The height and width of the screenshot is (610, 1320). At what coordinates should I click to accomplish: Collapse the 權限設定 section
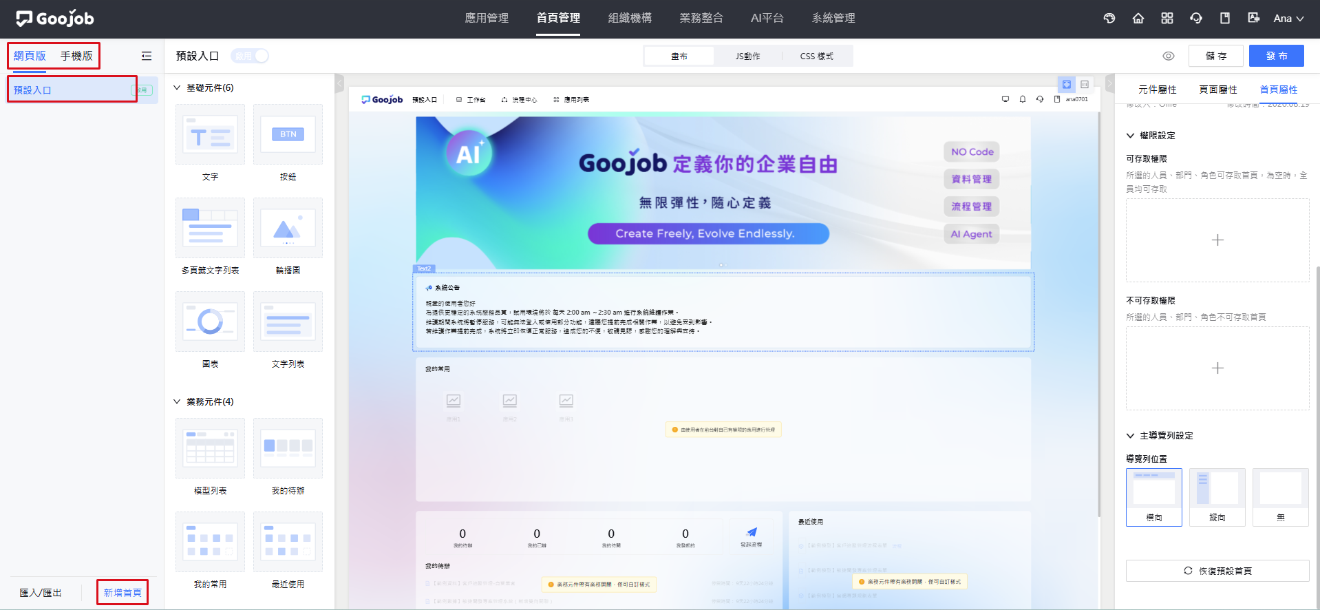(1130, 136)
